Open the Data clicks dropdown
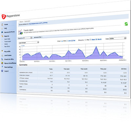Screen dimensions: 131x126 tap(118, 38)
